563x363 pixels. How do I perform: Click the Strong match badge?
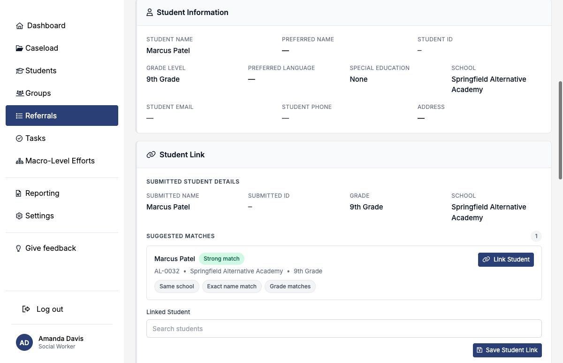[x=221, y=259]
